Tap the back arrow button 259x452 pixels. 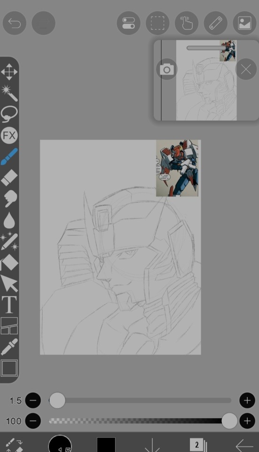(x=244, y=446)
